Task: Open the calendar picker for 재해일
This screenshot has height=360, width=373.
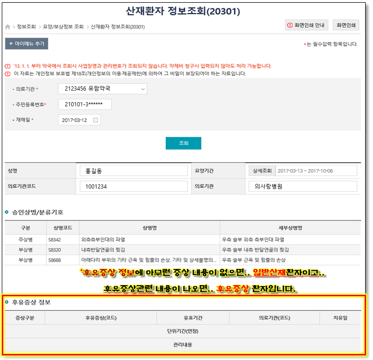Action: pyautogui.click(x=96, y=120)
